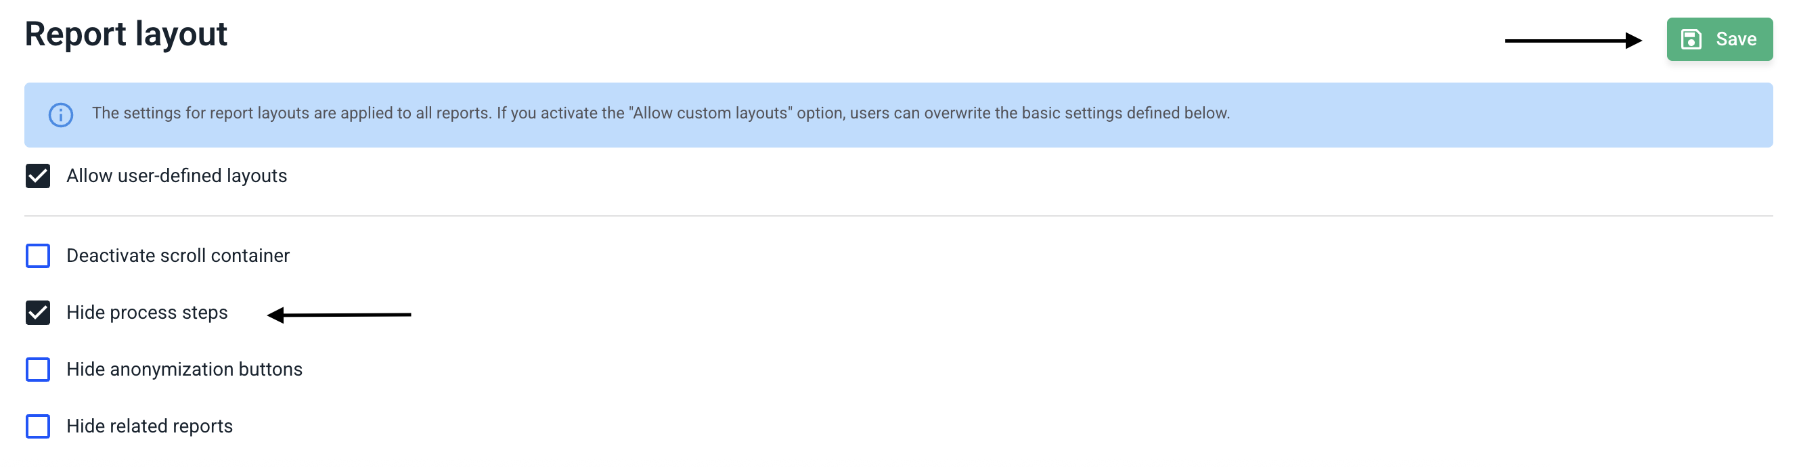The height and width of the screenshot is (467, 1799).
Task: Check the Hide related reports box
Action: tap(38, 426)
